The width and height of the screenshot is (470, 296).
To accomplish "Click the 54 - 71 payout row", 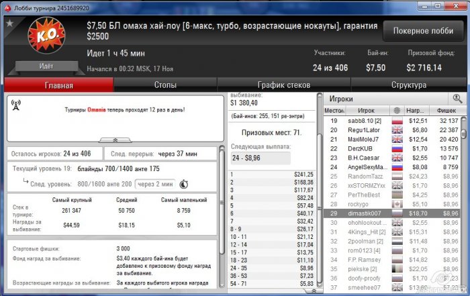I will pyautogui.click(x=271, y=283).
